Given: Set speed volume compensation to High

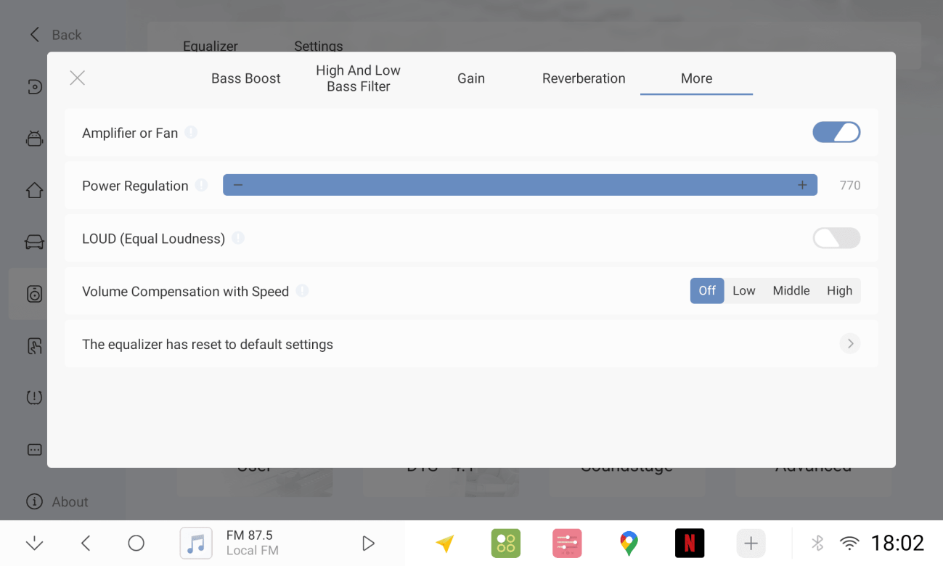Looking at the screenshot, I should coord(839,291).
